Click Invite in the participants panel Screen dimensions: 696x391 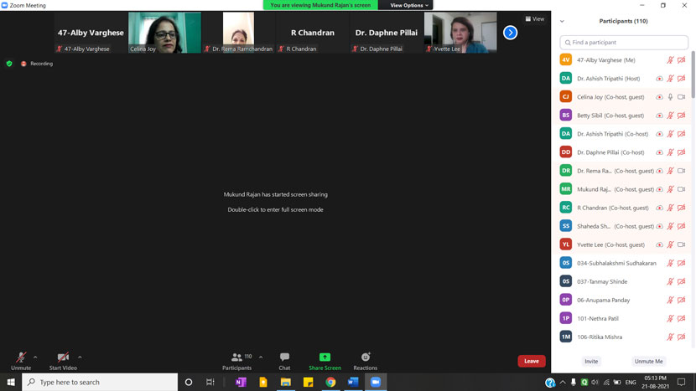point(591,362)
